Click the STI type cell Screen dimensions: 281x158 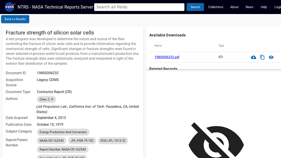click(221, 57)
